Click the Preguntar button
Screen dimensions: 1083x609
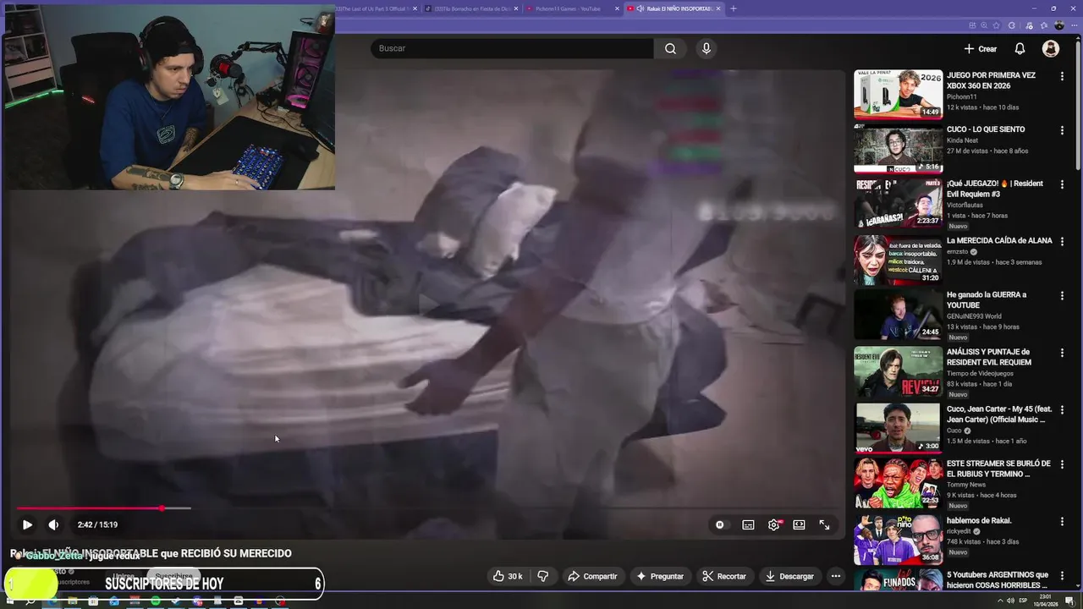click(x=660, y=576)
